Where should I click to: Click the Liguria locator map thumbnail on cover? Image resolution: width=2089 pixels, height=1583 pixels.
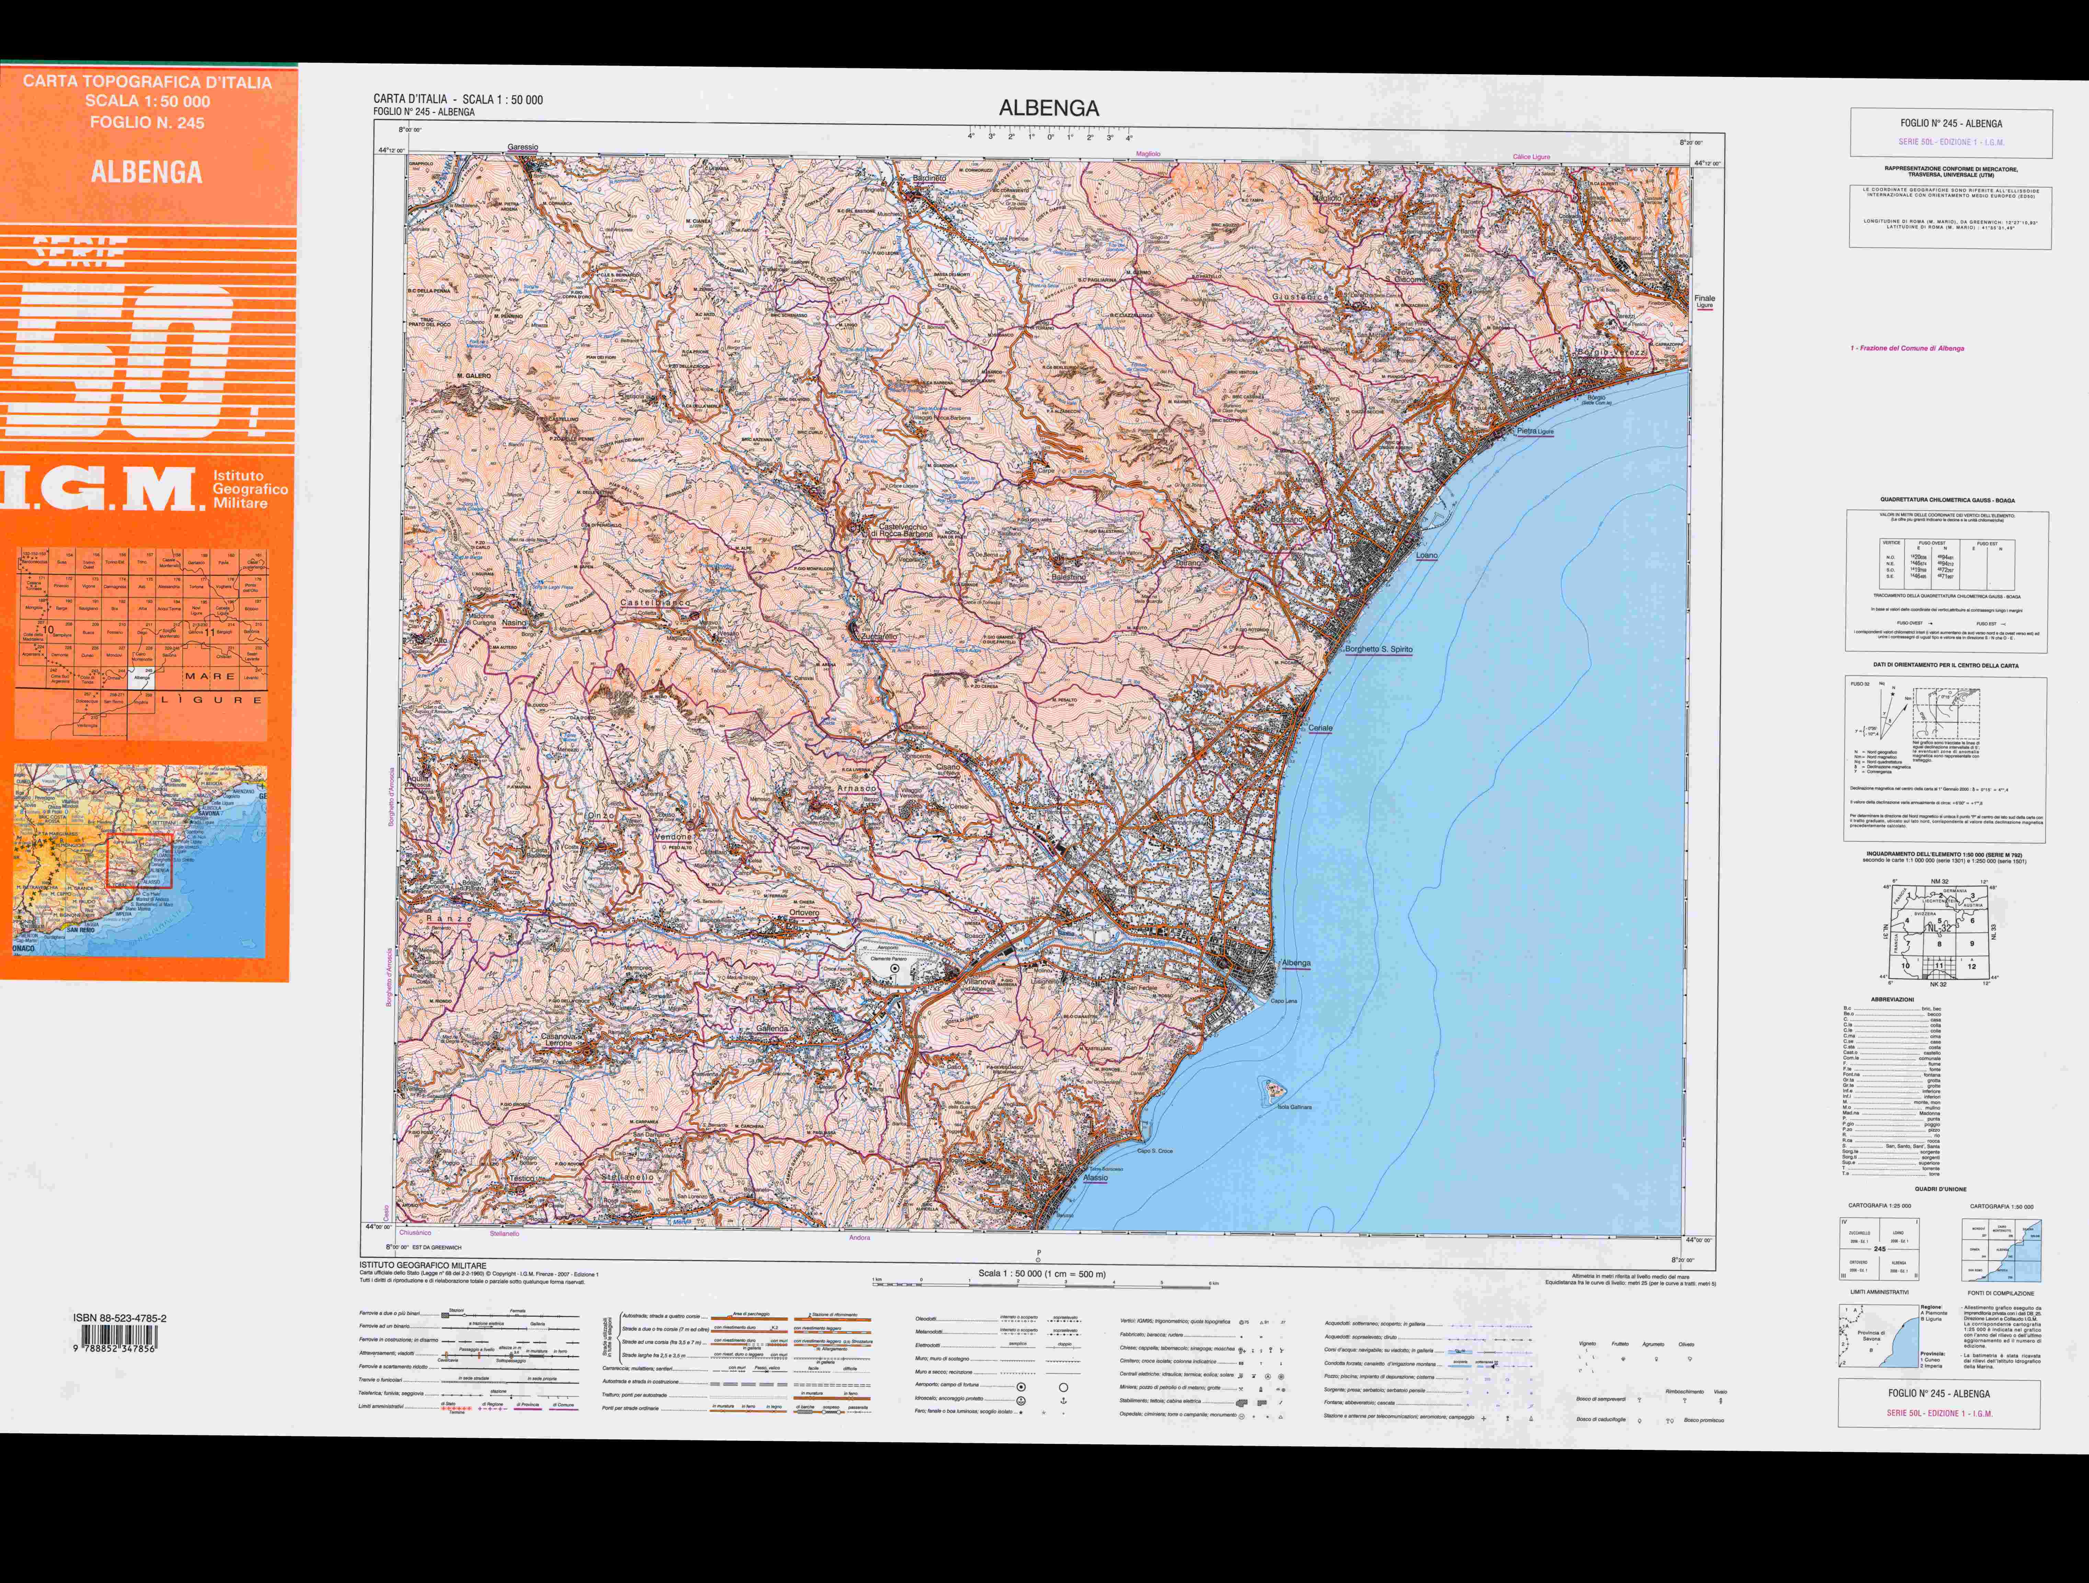pos(140,860)
